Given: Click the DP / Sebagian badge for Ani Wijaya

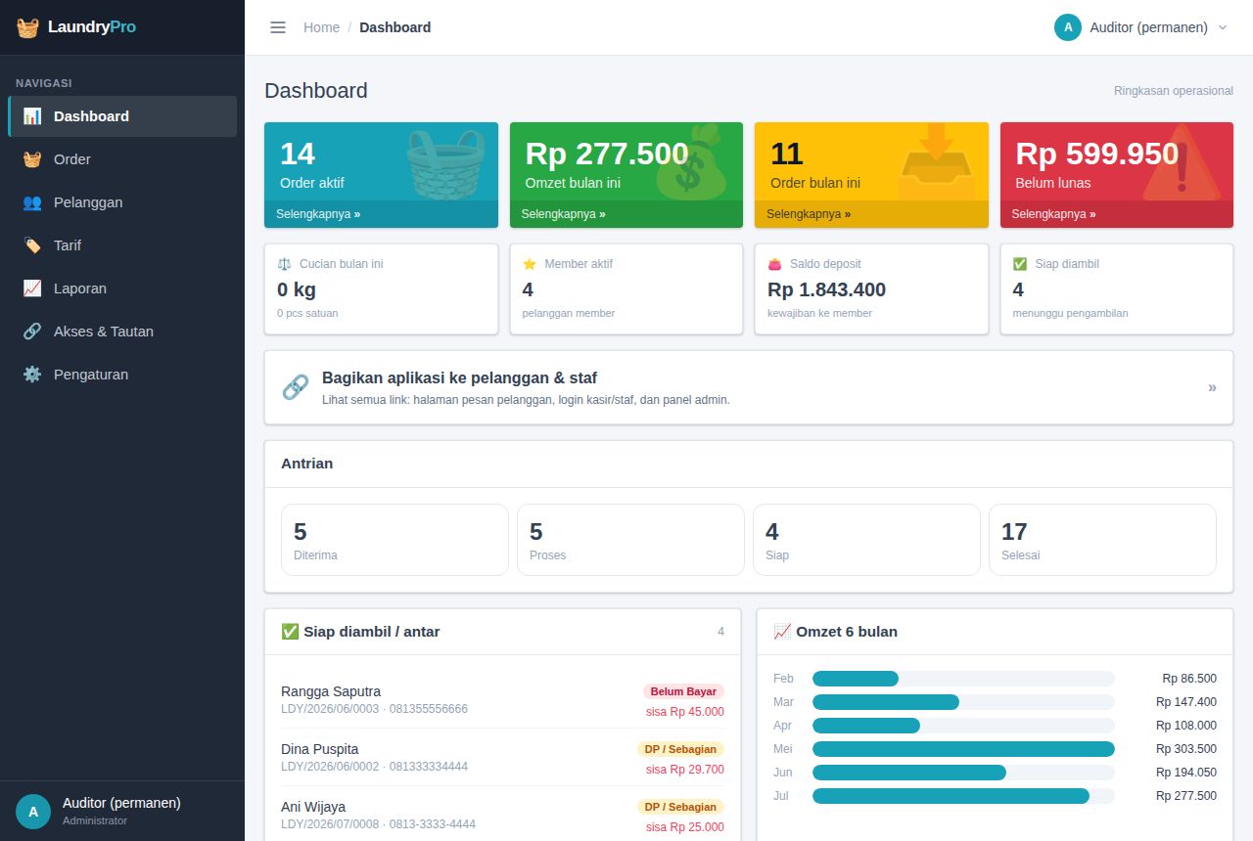Looking at the screenshot, I should click(x=680, y=807).
